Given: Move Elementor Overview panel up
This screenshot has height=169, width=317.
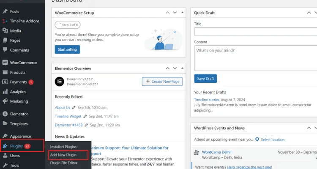Looking at the screenshot, I should [x=168, y=68].
